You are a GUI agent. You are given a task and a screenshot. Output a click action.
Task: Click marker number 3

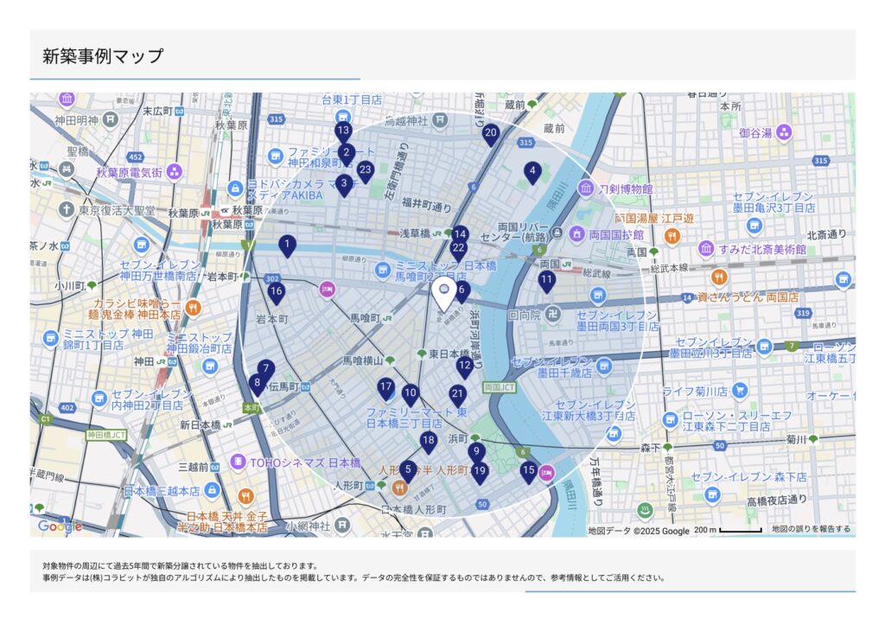344,183
